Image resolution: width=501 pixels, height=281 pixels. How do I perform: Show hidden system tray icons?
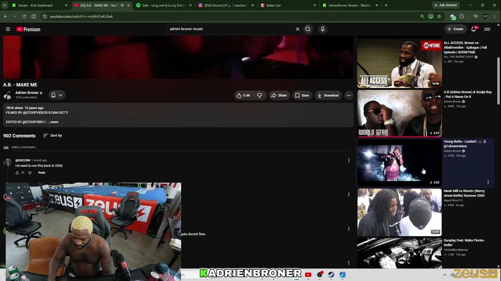(444, 275)
